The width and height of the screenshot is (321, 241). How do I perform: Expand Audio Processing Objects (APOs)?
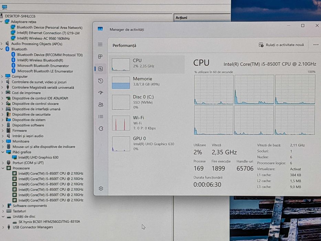click(x=2, y=44)
